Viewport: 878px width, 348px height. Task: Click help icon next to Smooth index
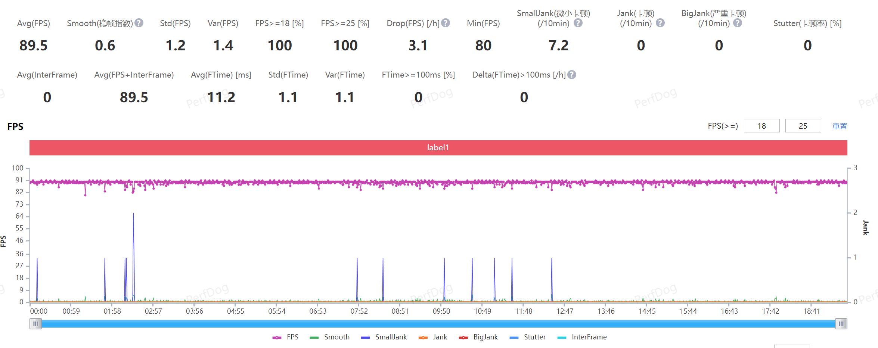[x=139, y=23]
